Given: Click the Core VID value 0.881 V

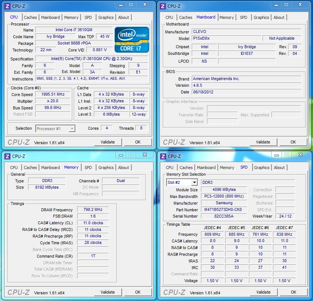Looking at the screenshot, I should (x=100, y=50).
